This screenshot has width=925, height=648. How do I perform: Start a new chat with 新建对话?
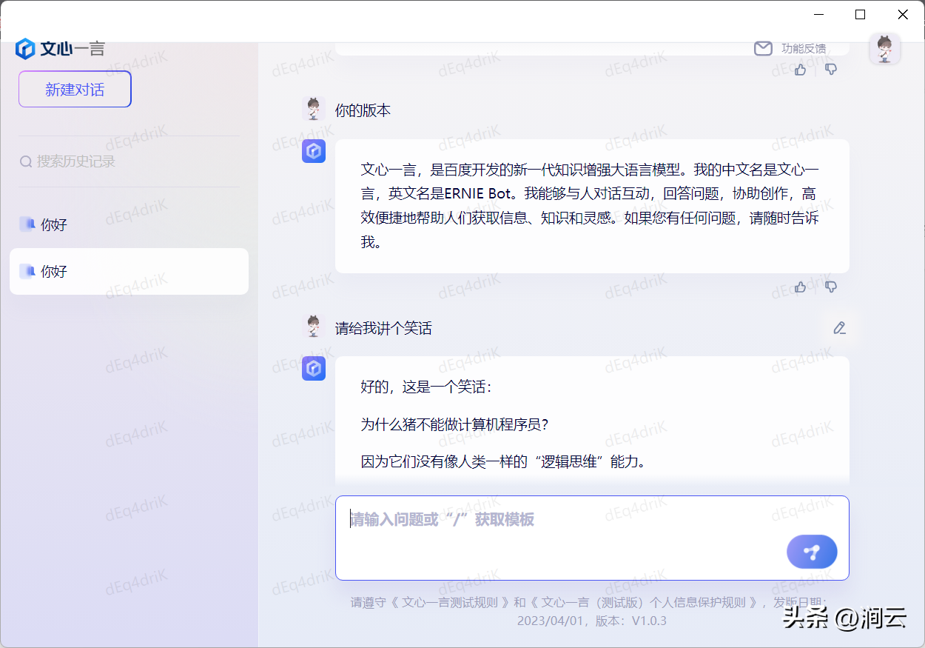click(x=75, y=90)
